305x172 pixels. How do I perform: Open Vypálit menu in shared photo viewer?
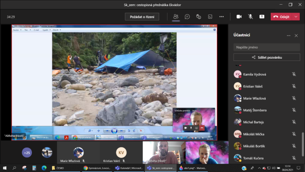pos(46,30)
